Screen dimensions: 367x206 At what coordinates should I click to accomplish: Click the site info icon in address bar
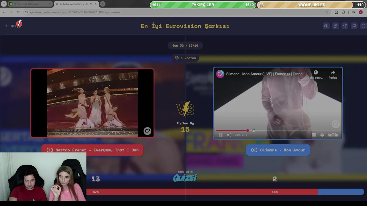pyautogui.click(x=26, y=12)
